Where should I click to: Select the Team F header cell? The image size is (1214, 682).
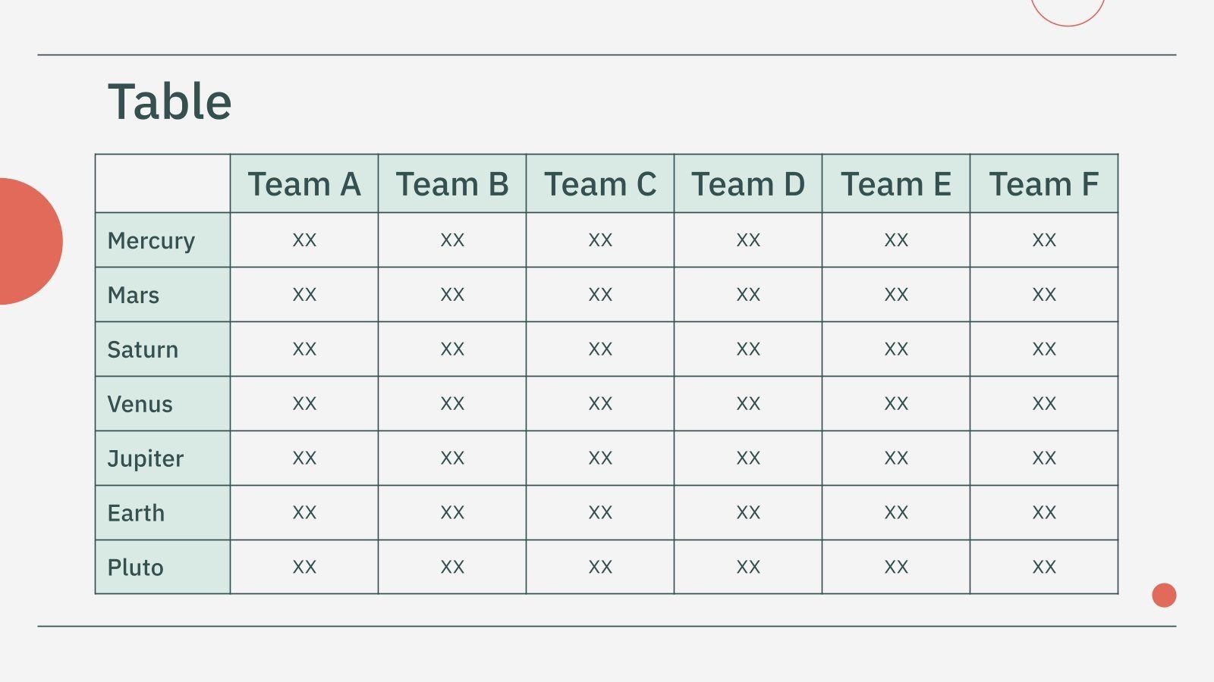coord(1044,183)
